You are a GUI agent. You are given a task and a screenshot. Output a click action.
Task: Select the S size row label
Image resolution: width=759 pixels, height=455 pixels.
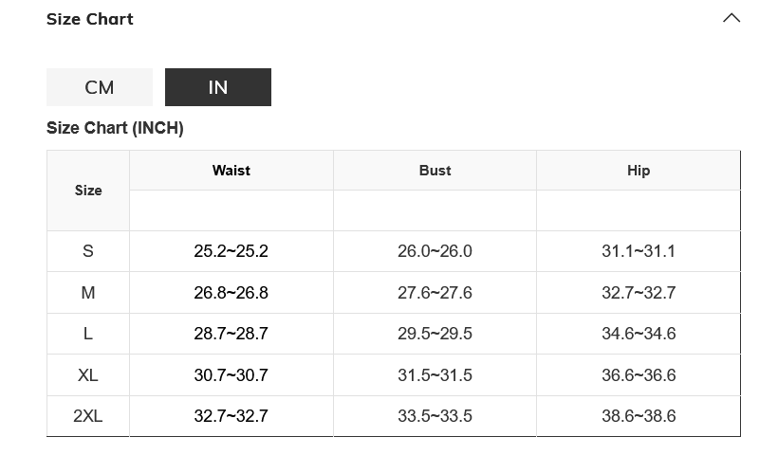[x=88, y=251]
